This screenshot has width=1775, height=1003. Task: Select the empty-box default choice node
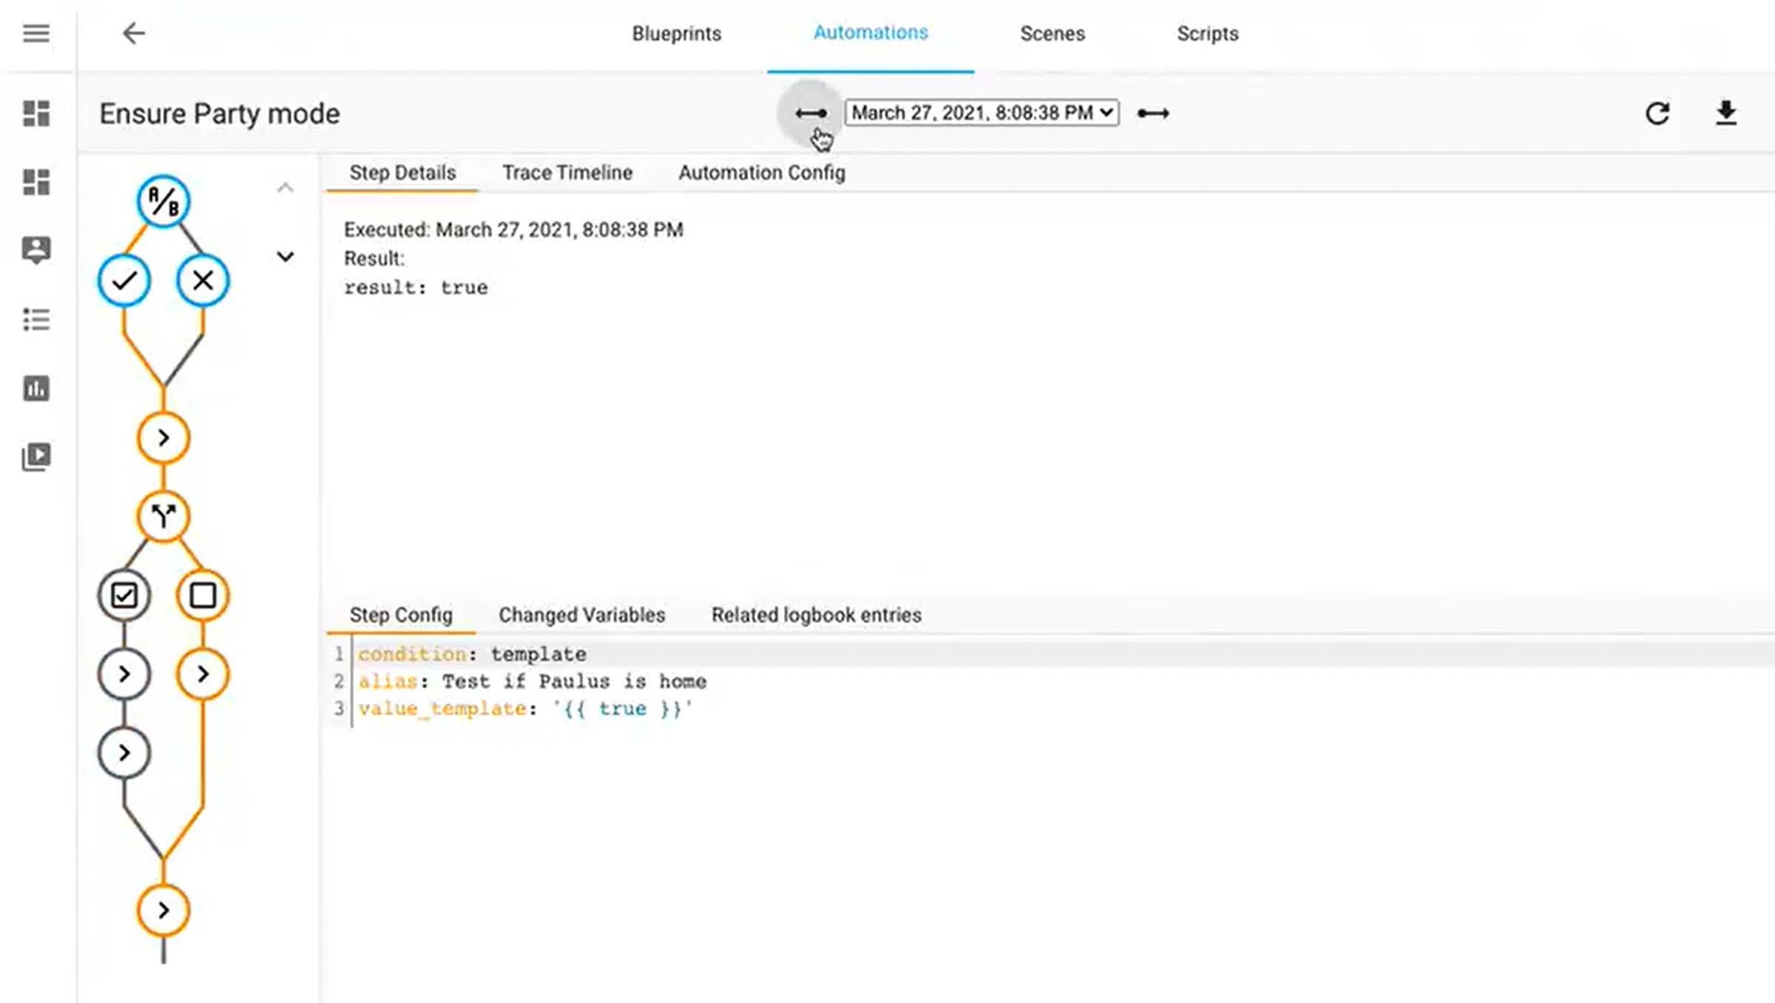203,595
